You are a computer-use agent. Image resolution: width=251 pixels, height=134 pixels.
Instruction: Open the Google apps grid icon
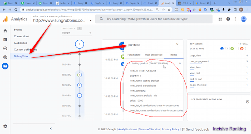tap(220, 19)
